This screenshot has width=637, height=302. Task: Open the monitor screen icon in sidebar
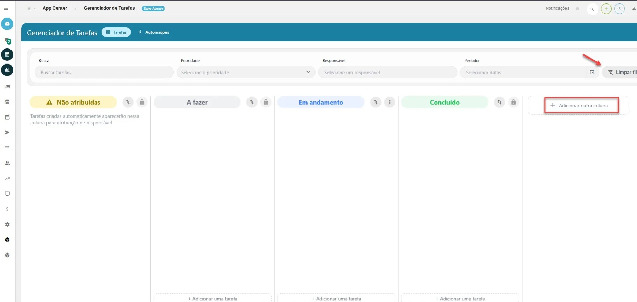[7, 194]
